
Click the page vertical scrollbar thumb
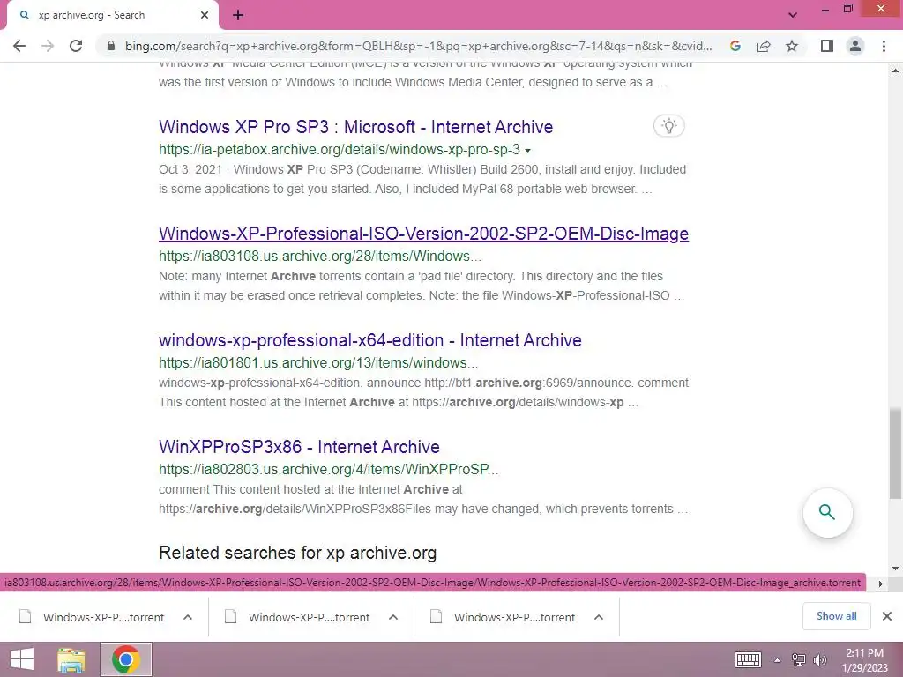895,453
